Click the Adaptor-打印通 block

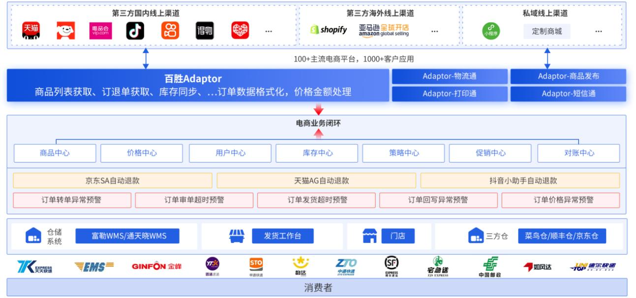[450, 94]
